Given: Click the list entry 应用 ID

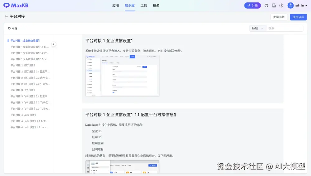Looking at the screenshot, I should [x=97, y=137].
